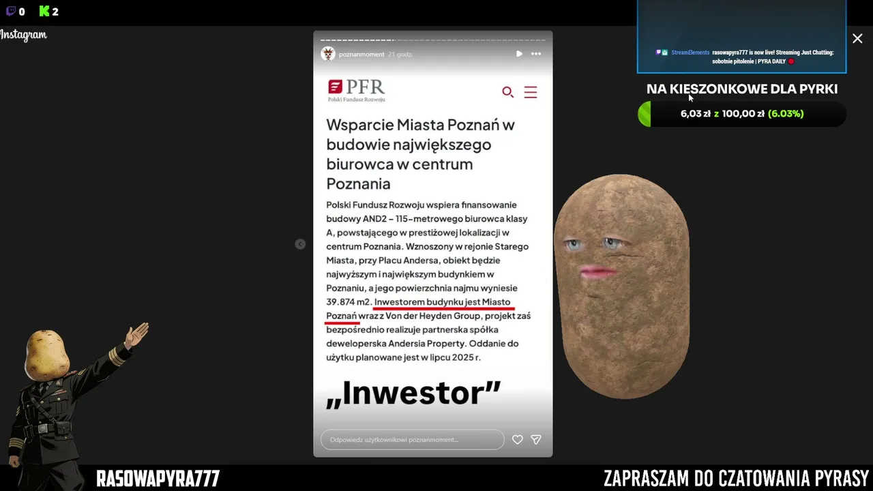
Task: Click the potato face avatar
Action: point(622,286)
